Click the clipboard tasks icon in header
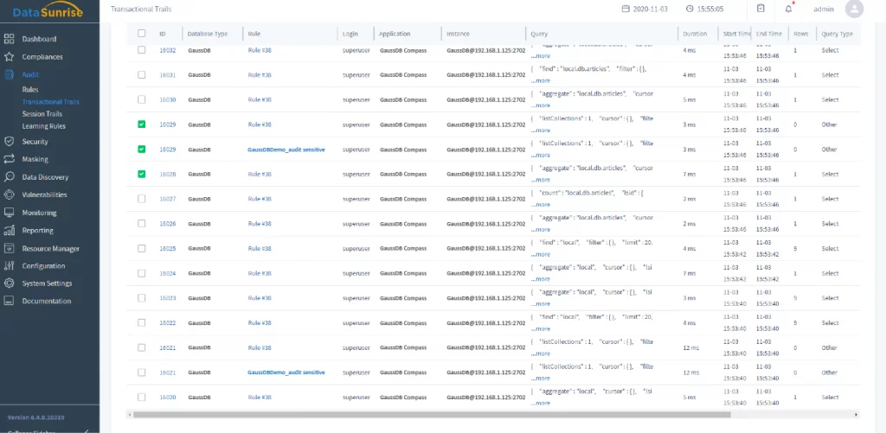Image resolution: width=886 pixels, height=433 pixels. coord(761,9)
